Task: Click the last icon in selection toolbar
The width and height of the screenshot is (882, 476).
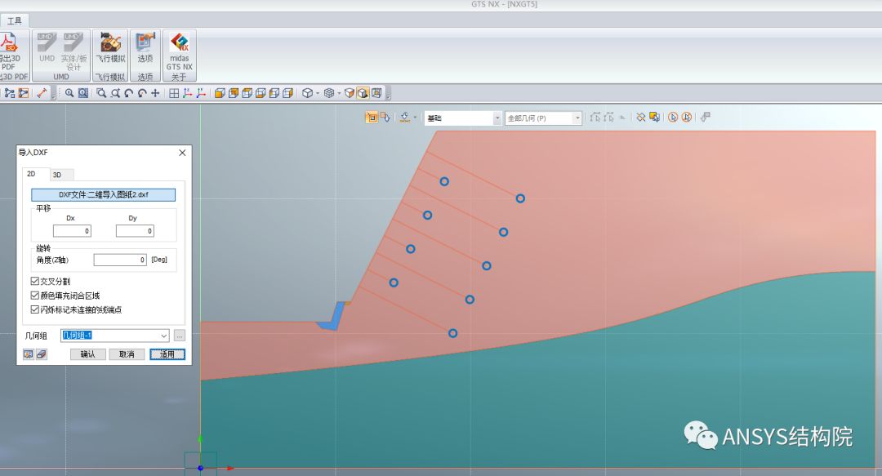Action: (706, 117)
